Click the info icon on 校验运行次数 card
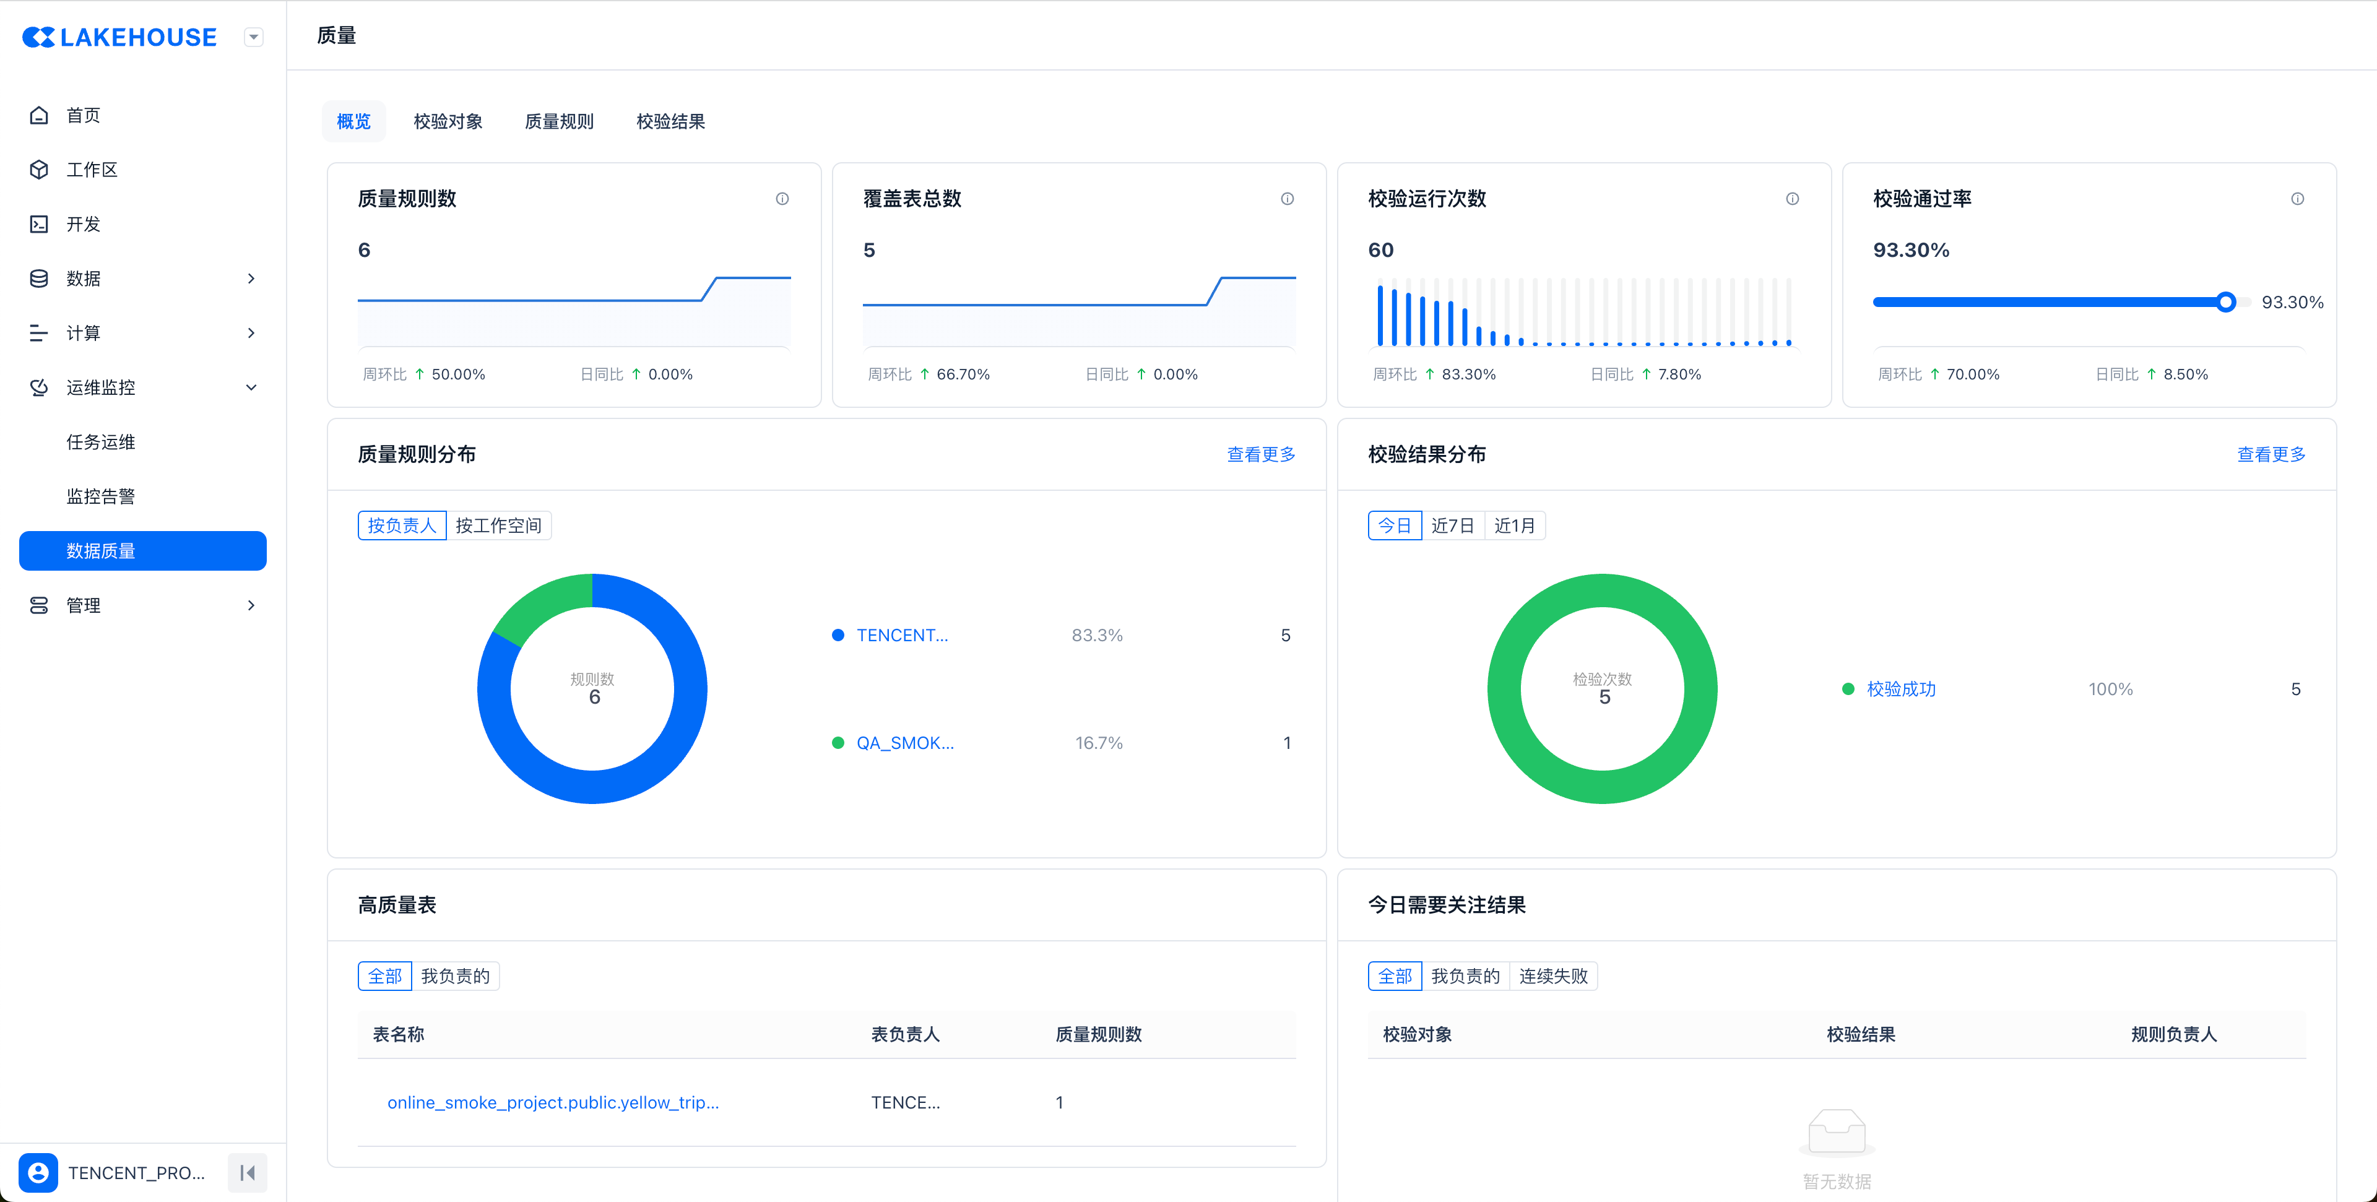 pyautogui.click(x=1792, y=198)
